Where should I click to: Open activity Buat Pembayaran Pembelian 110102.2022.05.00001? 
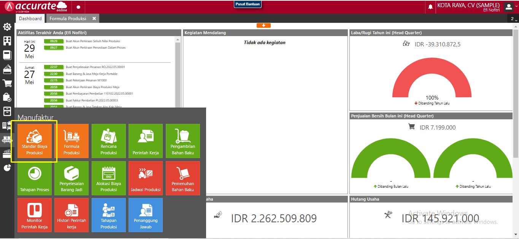pos(99,93)
